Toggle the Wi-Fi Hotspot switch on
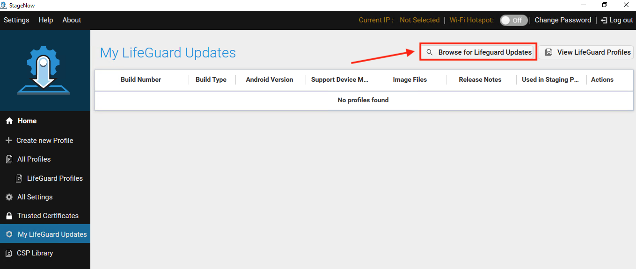The width and height of the screenshot is (636, 269). pos(513,20)
